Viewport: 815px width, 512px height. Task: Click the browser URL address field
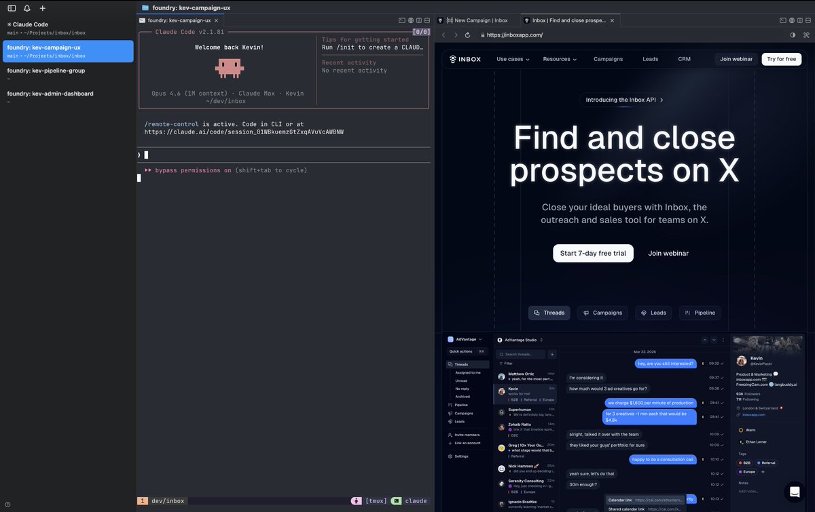(x=632, y=35)
